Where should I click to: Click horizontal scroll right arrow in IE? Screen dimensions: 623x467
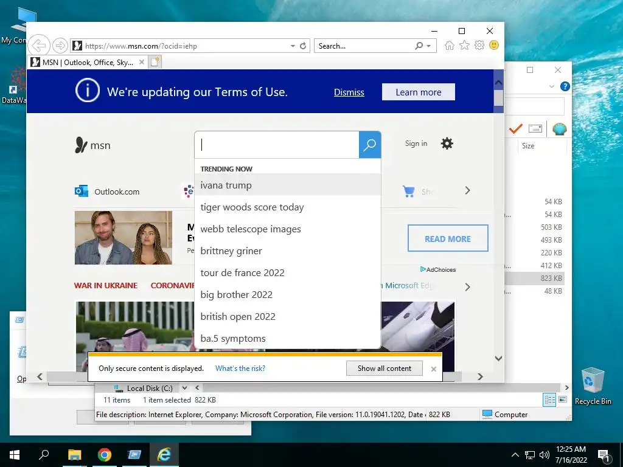tap(480, 376)
